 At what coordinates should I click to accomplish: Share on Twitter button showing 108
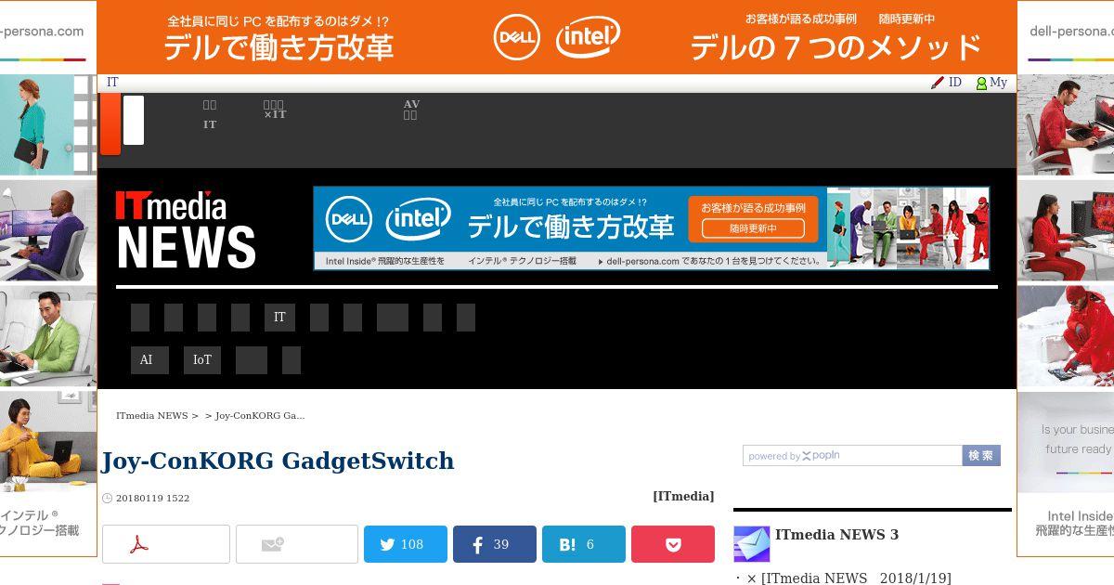(406, 544)
